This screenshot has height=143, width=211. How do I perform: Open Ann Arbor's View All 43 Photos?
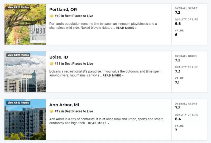tap(18, 103)
